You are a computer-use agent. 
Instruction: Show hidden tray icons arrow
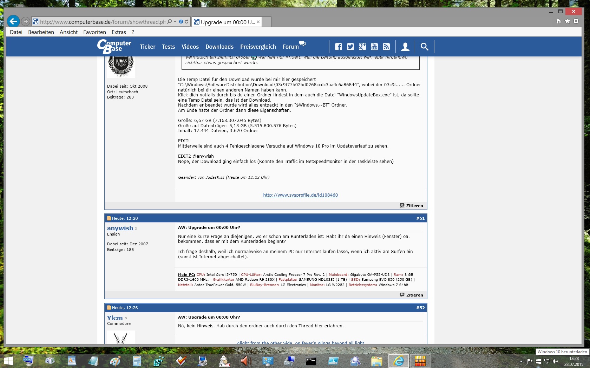[521, 361]
